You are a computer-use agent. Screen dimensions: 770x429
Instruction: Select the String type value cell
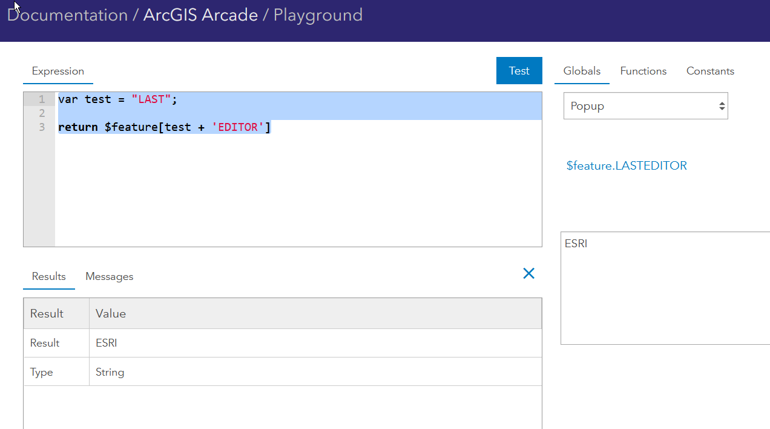[110, 372]
